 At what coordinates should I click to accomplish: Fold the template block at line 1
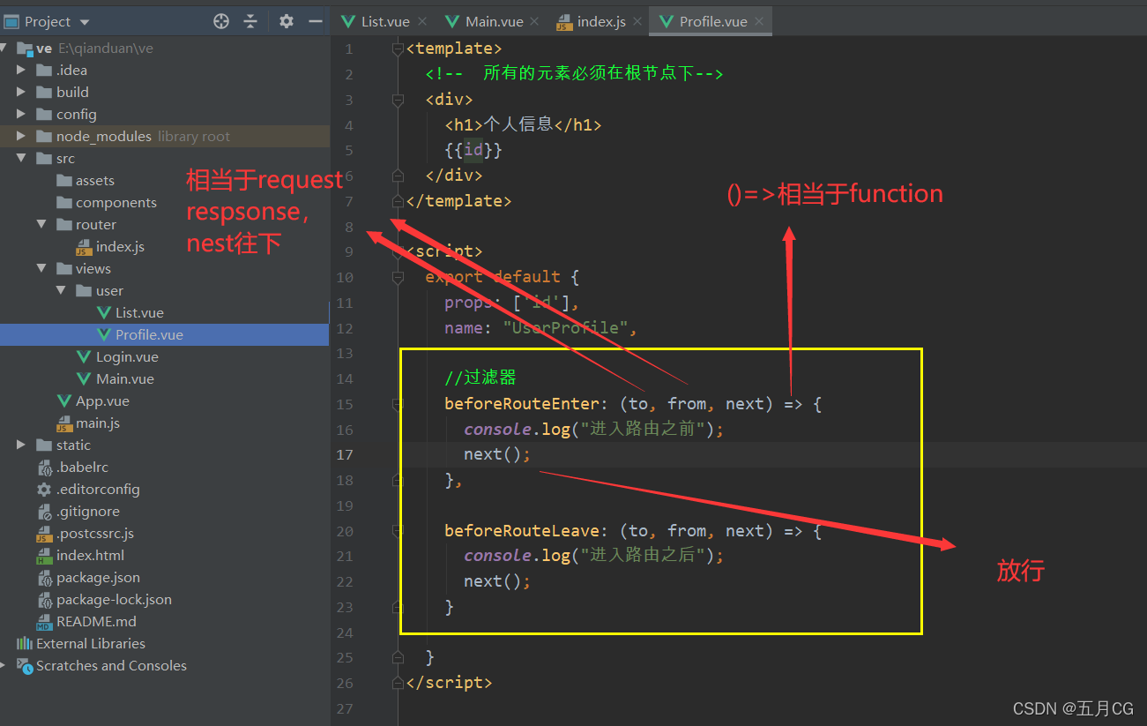[398, 49]
